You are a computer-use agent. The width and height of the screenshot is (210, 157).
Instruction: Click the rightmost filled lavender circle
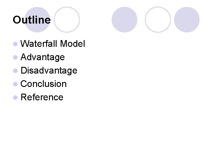[x=187, y=19]
